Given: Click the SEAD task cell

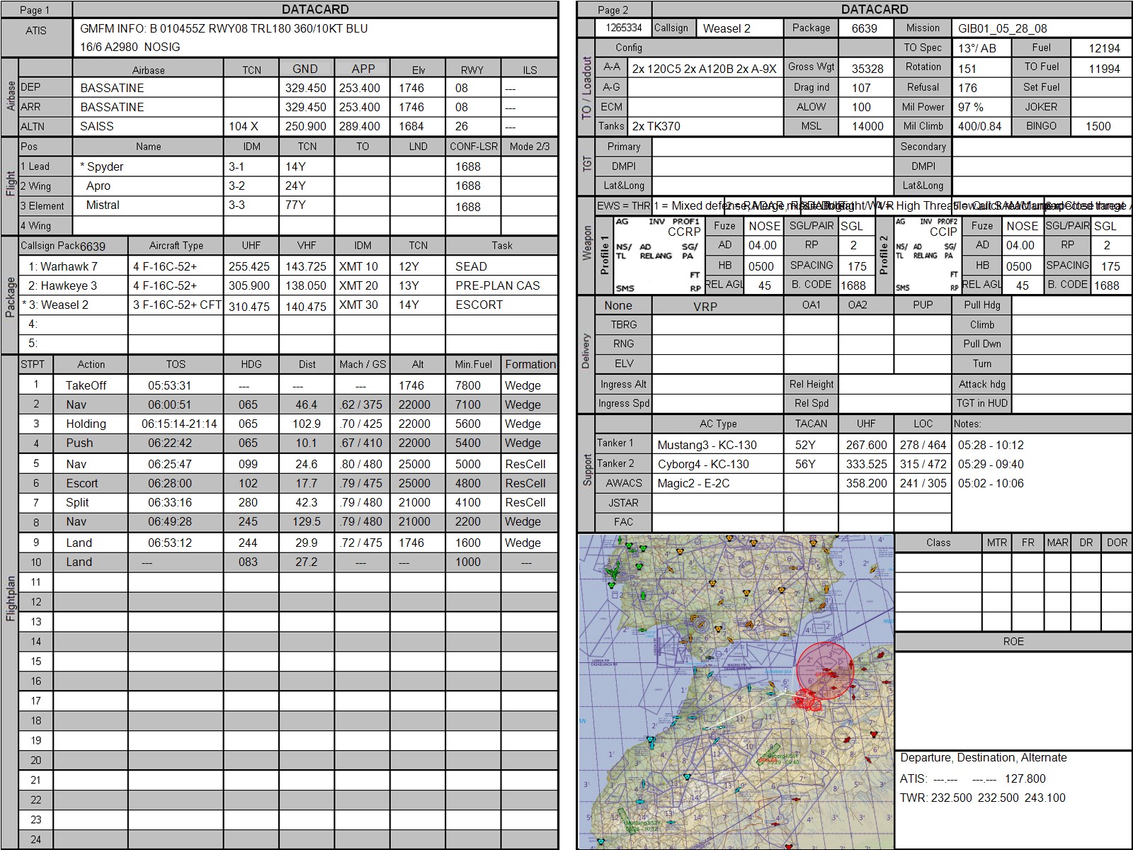Looking at the screenshot, I should [501, 266].
